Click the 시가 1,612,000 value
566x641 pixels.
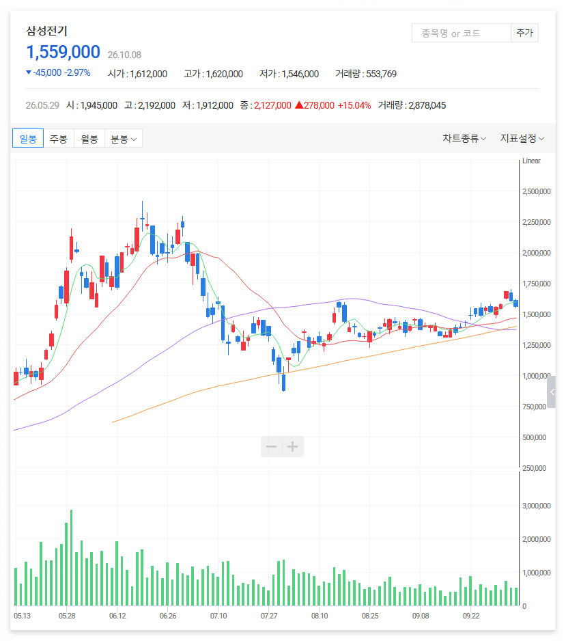(138, 74)
